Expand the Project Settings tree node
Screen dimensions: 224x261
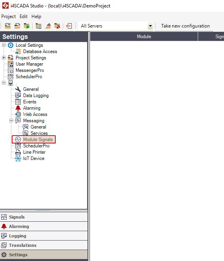point(4,58)
